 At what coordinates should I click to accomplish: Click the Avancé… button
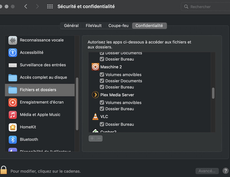tap(207, 171)
